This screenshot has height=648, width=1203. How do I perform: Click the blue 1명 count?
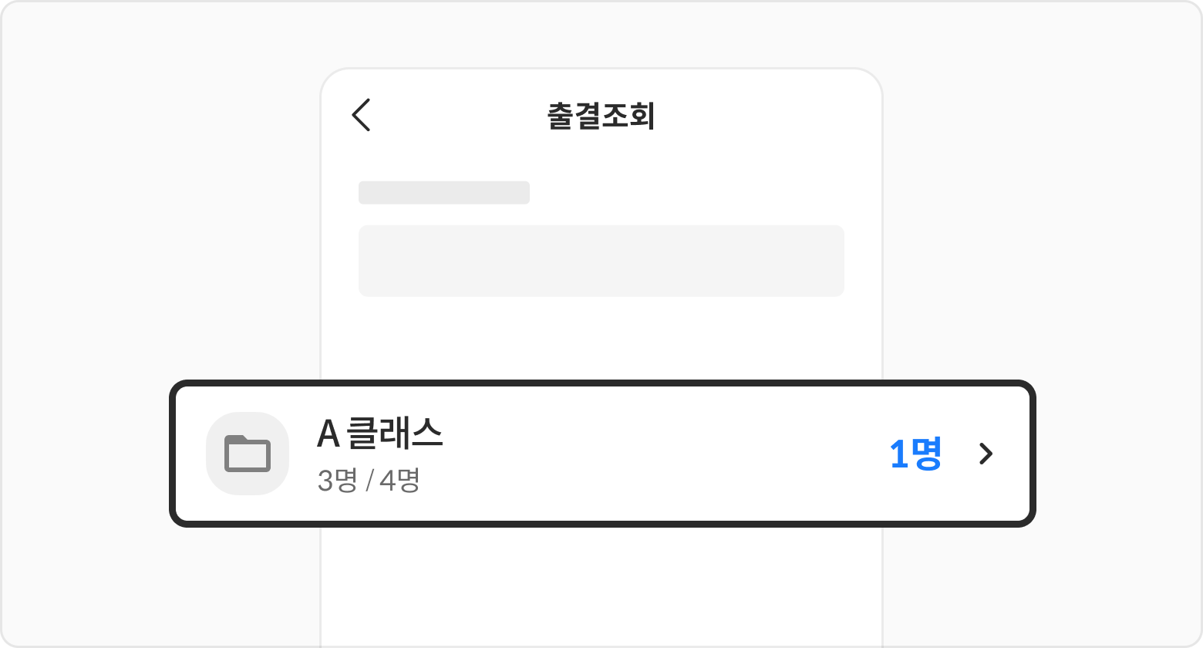915,454
